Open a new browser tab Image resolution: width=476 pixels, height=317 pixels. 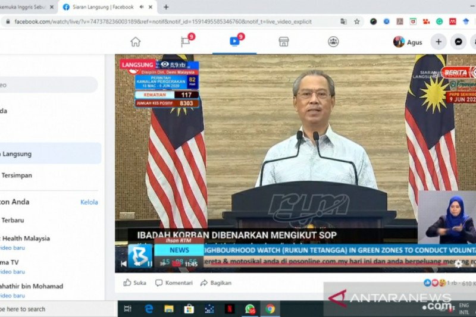click(x=166, y=7)
